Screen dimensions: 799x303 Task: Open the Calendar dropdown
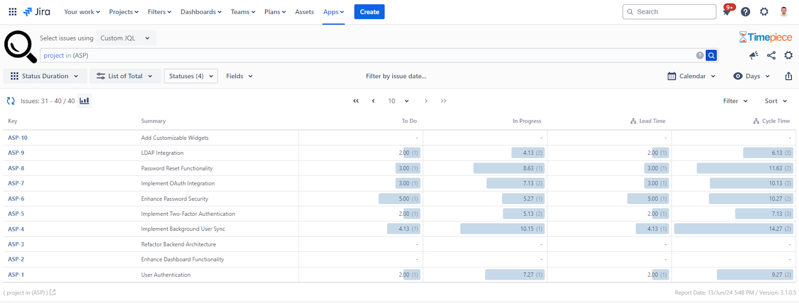click(692, 76)
